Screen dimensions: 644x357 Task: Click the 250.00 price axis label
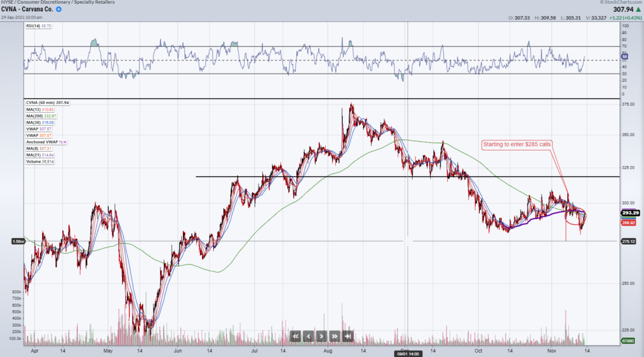[x=628, y=283]
